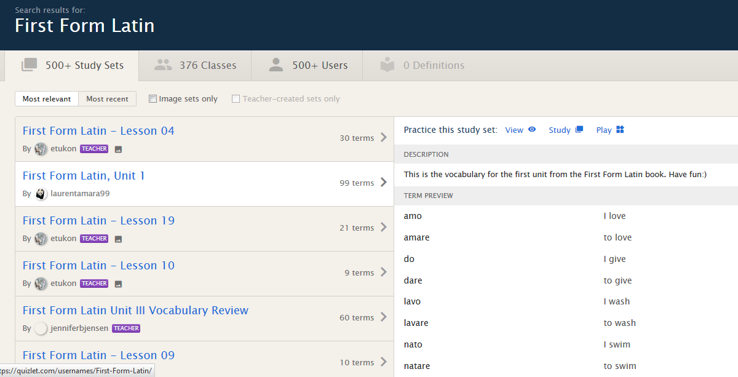Click the Study flashcards icon

coord(579,130)
